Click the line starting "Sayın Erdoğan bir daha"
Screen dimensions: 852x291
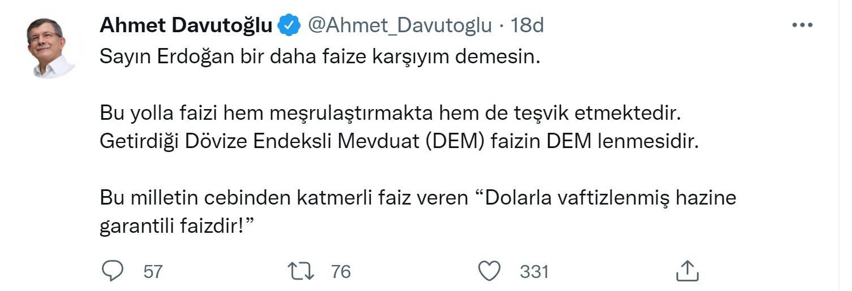coord(317,57)
